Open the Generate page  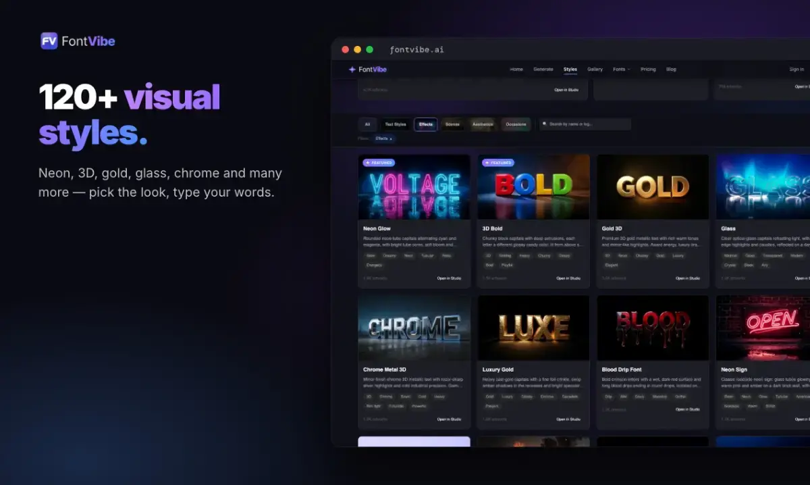point(543,70)
